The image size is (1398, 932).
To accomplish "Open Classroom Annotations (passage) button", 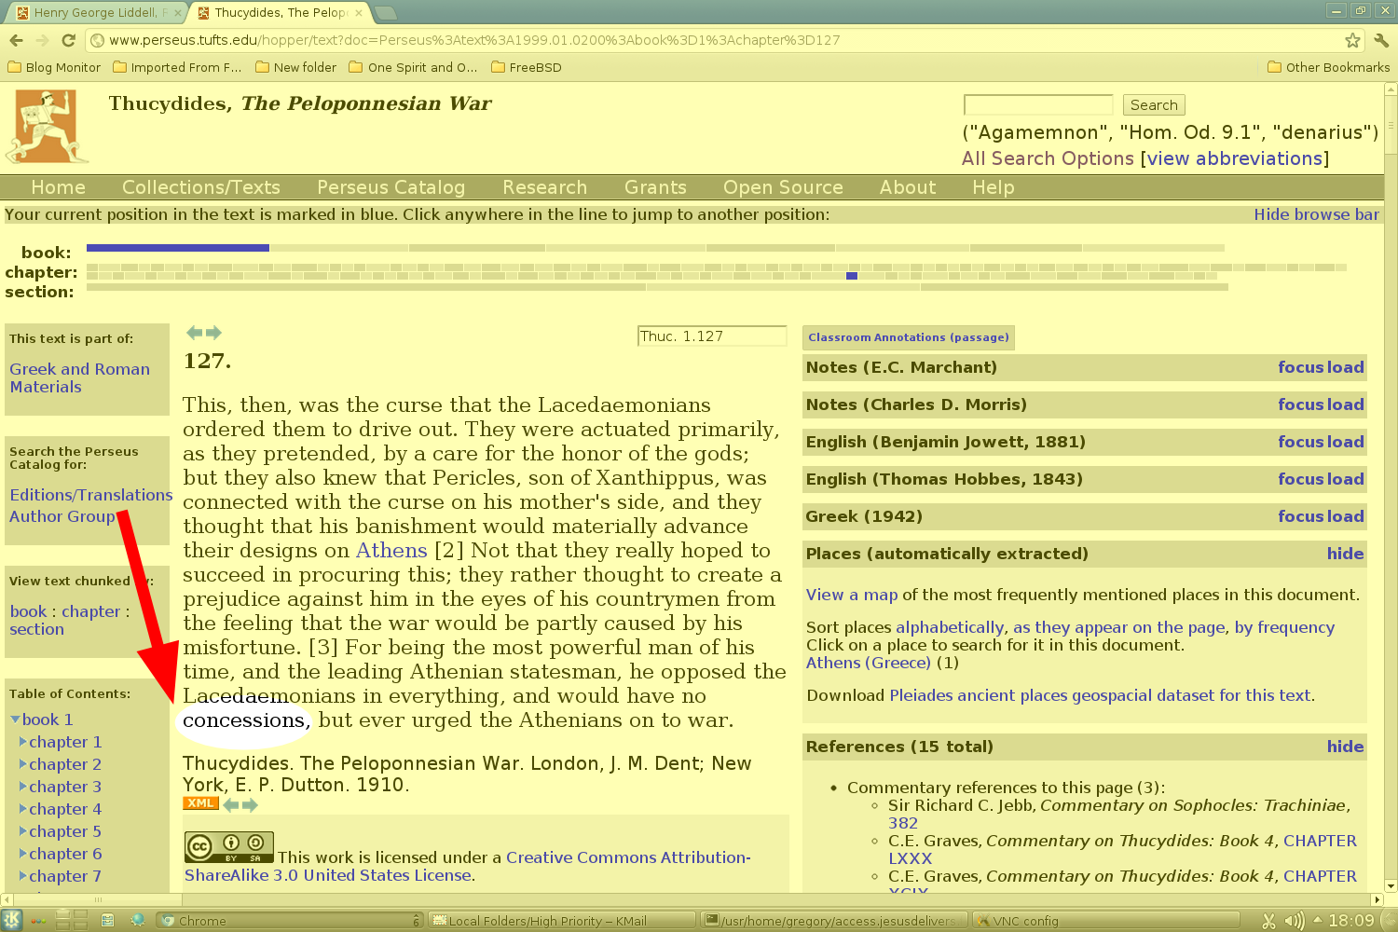I will click(909, 337).
